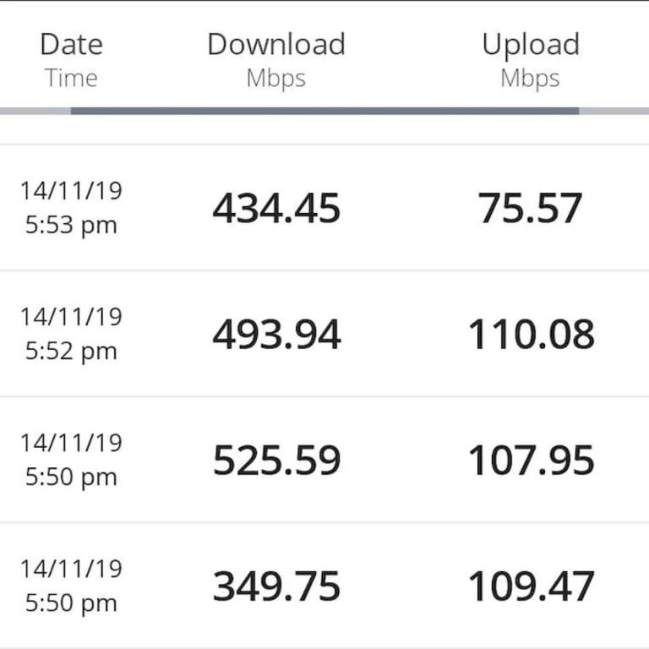Image resolution: width=649 pixels, height=649 pixels.
Task: Select the 75.57 upload result
Action: click(x=530, y=208)
